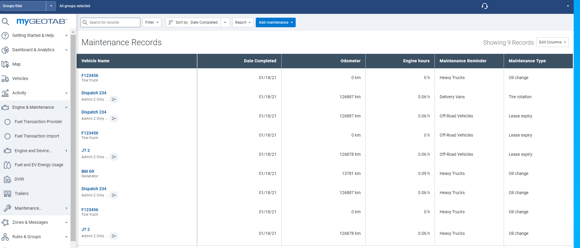The width and height of the screenshot is (580, 248).
Task: Click the Maintenance wrench icon
Action: [x=8, y=208]
